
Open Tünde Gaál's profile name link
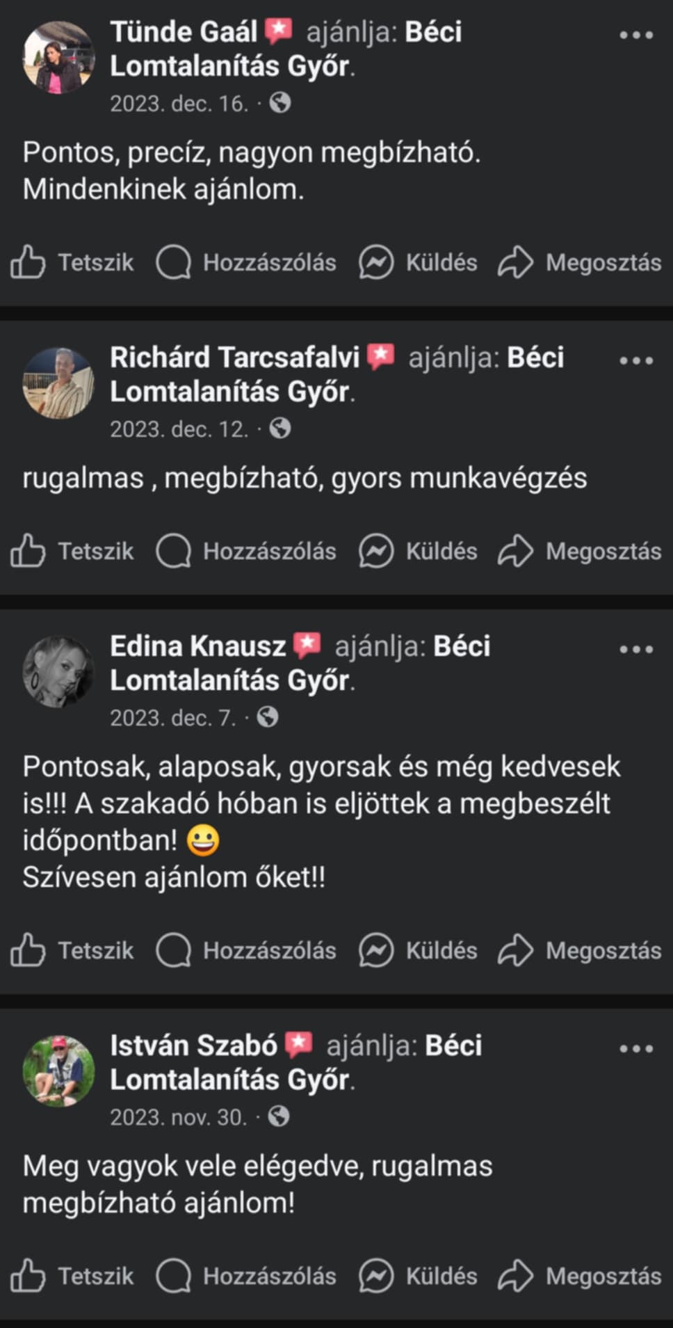coord(184,32)
